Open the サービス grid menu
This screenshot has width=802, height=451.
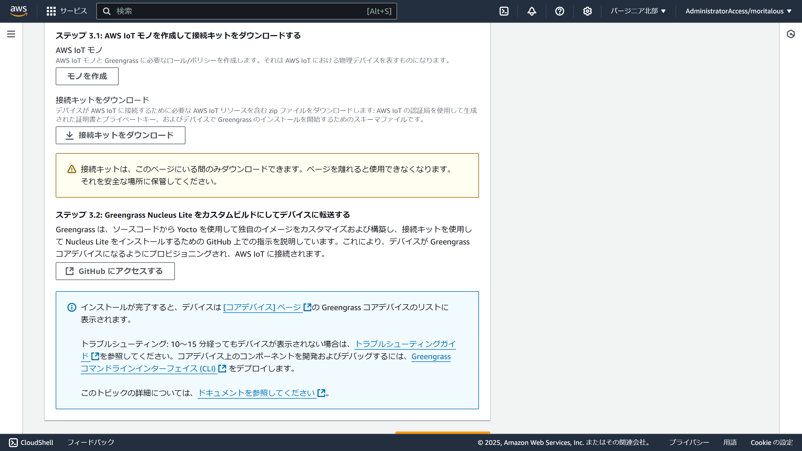click(67, 11)
